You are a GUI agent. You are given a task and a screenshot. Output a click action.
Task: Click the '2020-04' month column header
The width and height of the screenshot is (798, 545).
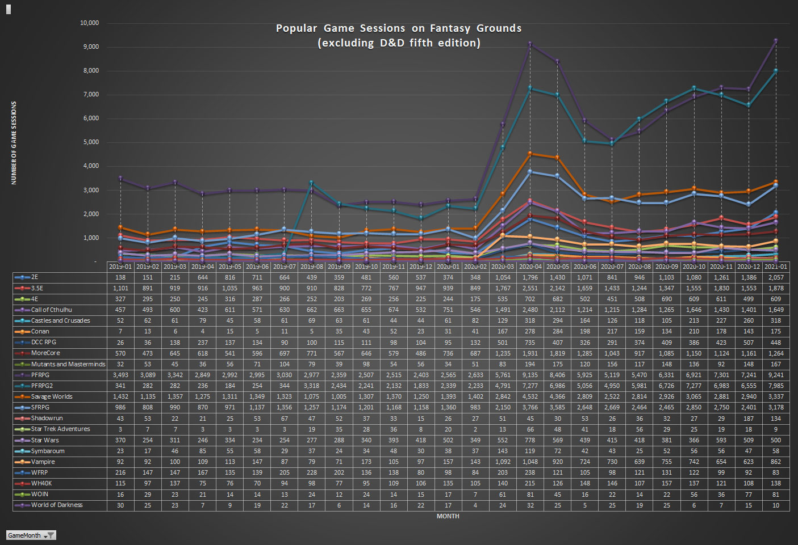click(530, 267)
